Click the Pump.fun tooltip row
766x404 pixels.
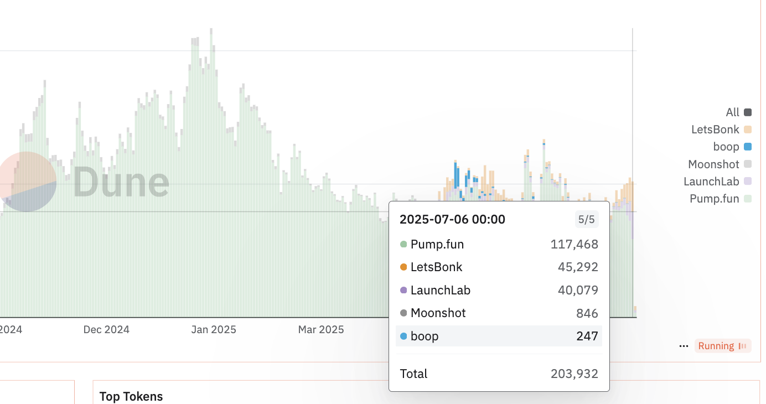[x=499, y=244]
